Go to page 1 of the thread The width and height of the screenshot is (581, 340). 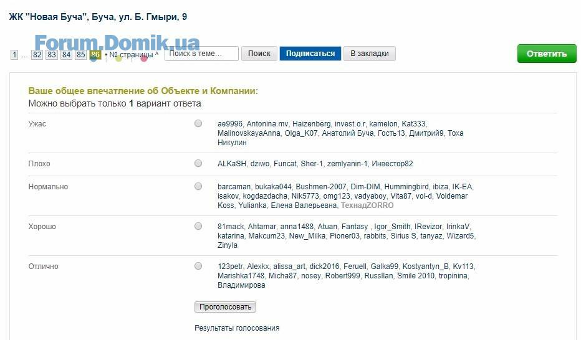click(14, 55)
